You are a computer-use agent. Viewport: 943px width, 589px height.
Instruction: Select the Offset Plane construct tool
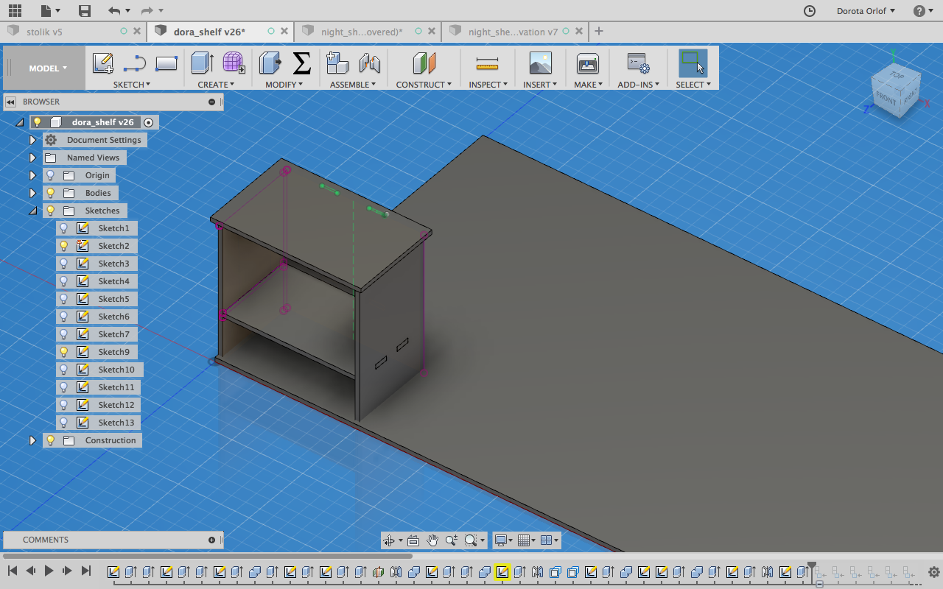[x=424, y=63]
